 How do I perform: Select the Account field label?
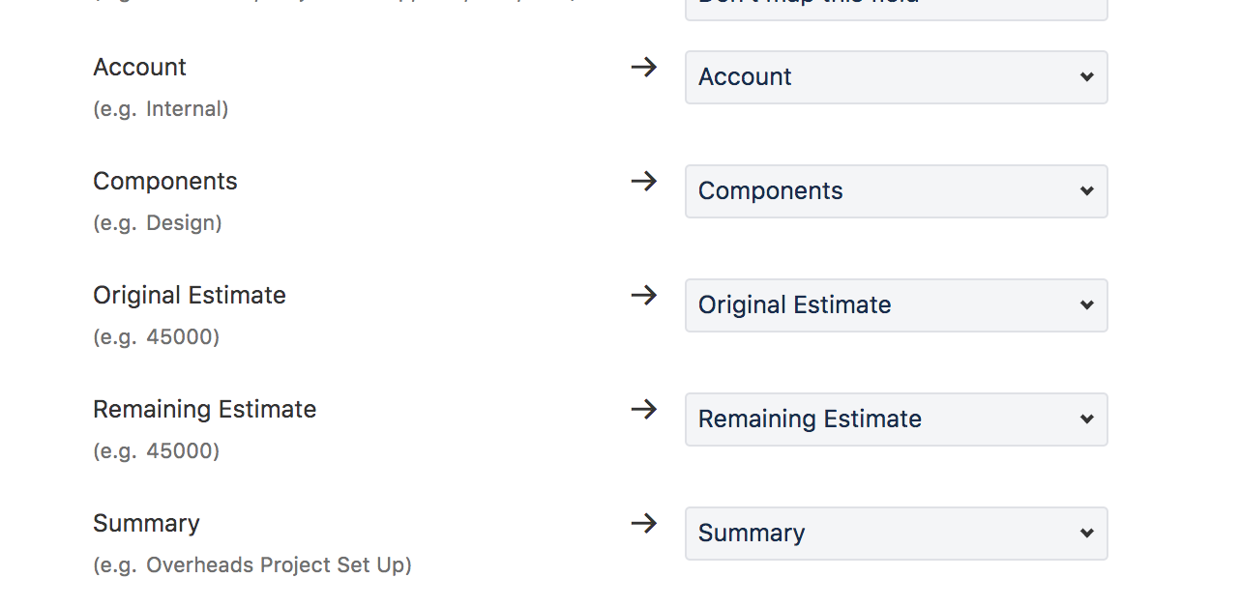139,67
